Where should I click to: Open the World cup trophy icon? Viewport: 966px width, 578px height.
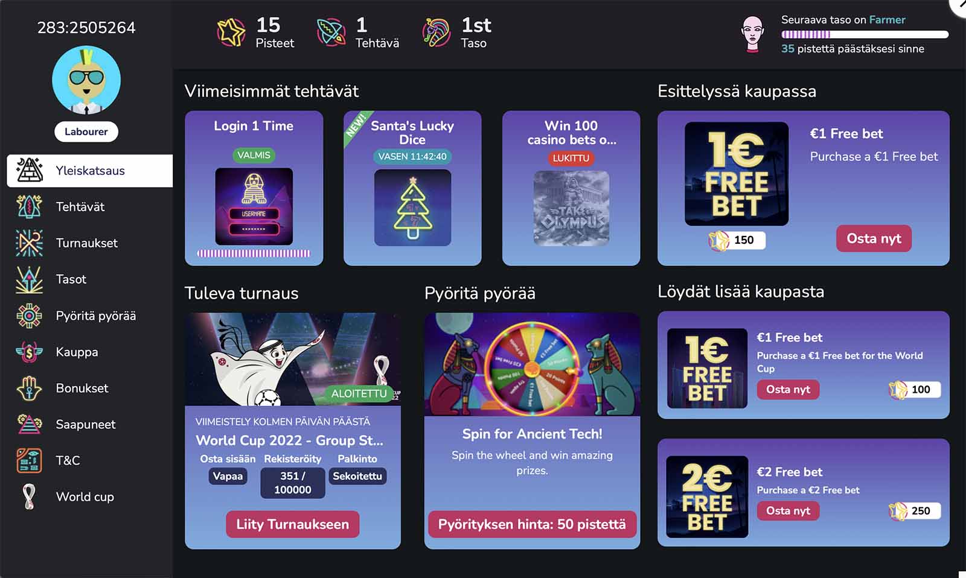click(x=29, y=497)
